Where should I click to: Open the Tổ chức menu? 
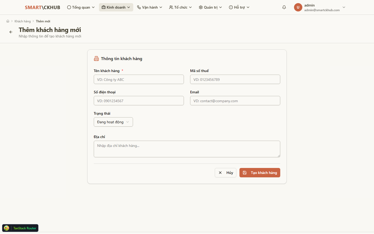(x=181, y=7)
